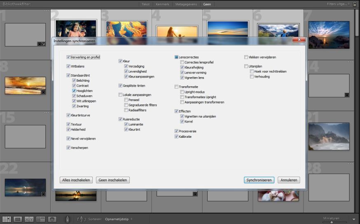Toggle the a-z sort direction icon
Viewport: 360px width, 224px height.
pyautogui.click(x=81, y=219)
